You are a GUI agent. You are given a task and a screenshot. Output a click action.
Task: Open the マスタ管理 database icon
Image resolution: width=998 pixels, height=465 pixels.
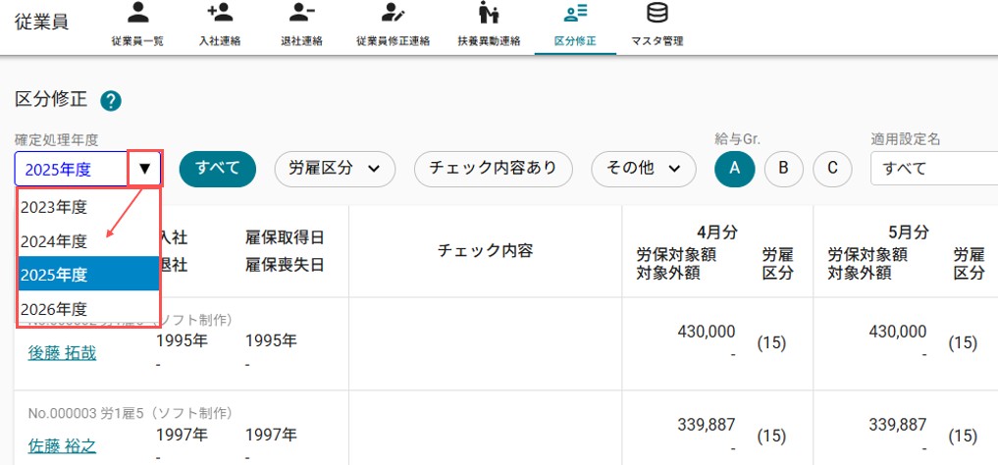coord(657,12)
